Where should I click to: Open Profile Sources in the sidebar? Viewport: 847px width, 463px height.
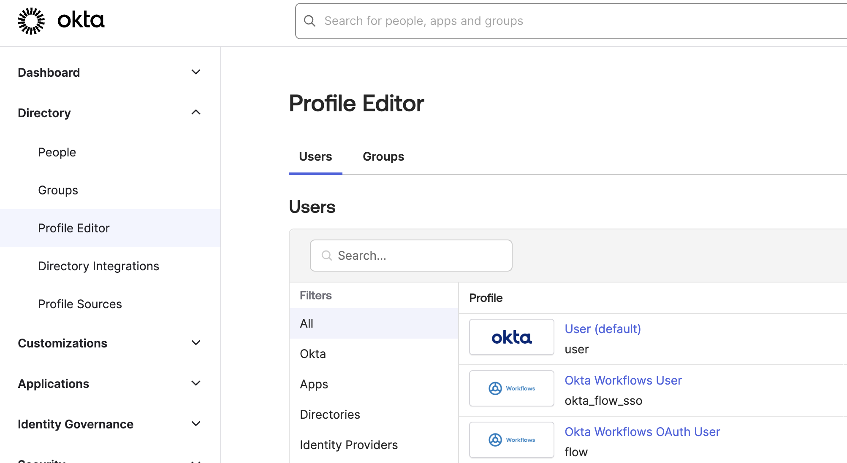[x=110, y=304]
